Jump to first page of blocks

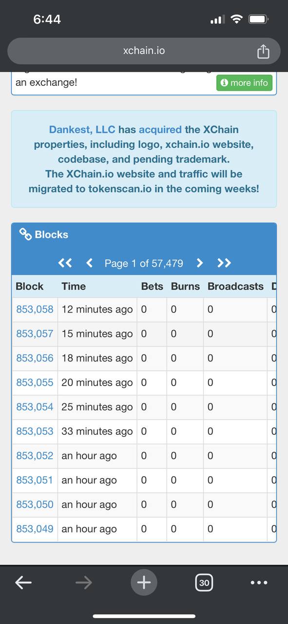(x=65, y=263)
